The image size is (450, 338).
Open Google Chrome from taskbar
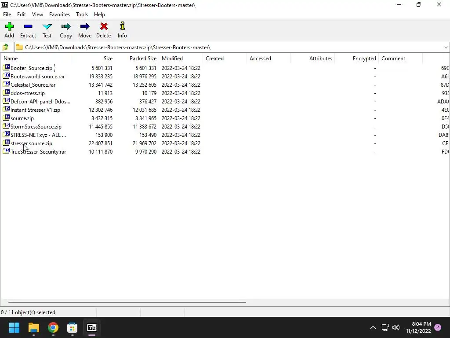53,327
